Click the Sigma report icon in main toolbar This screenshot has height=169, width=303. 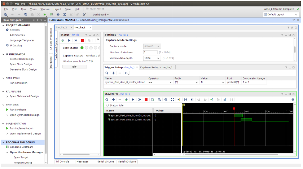[65, 14]
